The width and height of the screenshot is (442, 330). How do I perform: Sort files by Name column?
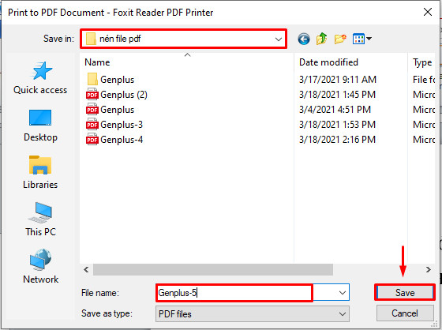click(97, 62)
